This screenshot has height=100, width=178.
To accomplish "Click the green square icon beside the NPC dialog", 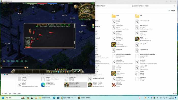I will 93,27.
